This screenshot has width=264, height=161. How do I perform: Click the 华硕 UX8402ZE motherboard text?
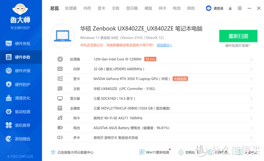click(x=125, y=89)
